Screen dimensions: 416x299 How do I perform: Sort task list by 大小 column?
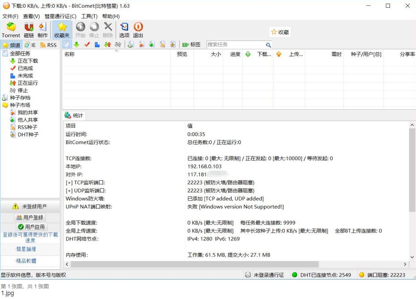pyautogui.click(x=209, y=54)
